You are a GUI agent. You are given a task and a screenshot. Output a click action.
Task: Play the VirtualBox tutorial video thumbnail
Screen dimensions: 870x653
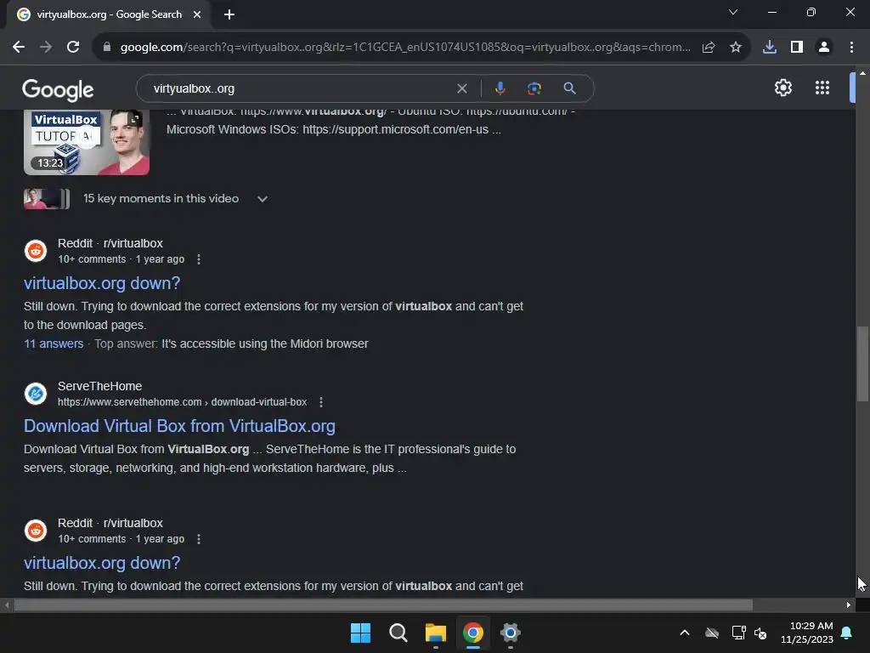tap(87, 142)
